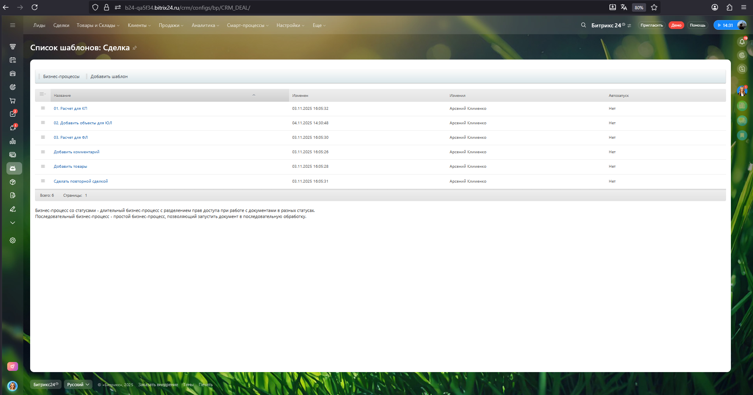Open the woman avatar chat with badge 1

point(742,91)
